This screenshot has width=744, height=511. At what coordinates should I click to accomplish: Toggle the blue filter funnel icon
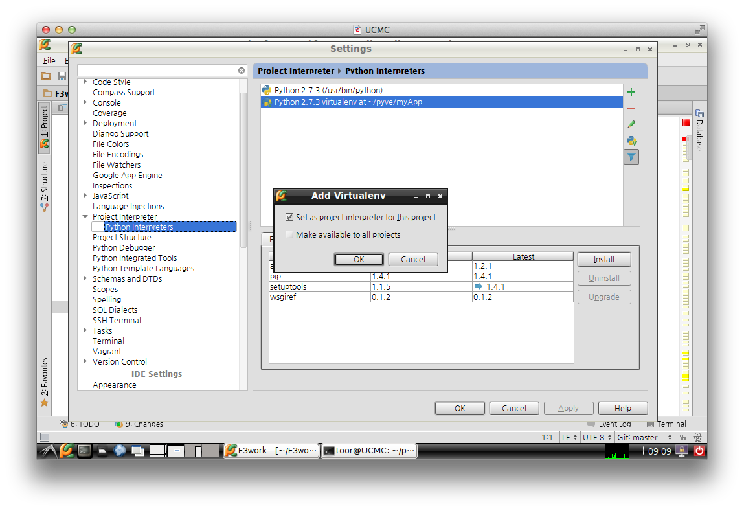tap(631, 157)
